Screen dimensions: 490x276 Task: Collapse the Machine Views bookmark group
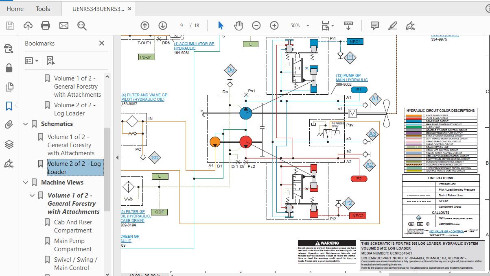coord(26,183)
